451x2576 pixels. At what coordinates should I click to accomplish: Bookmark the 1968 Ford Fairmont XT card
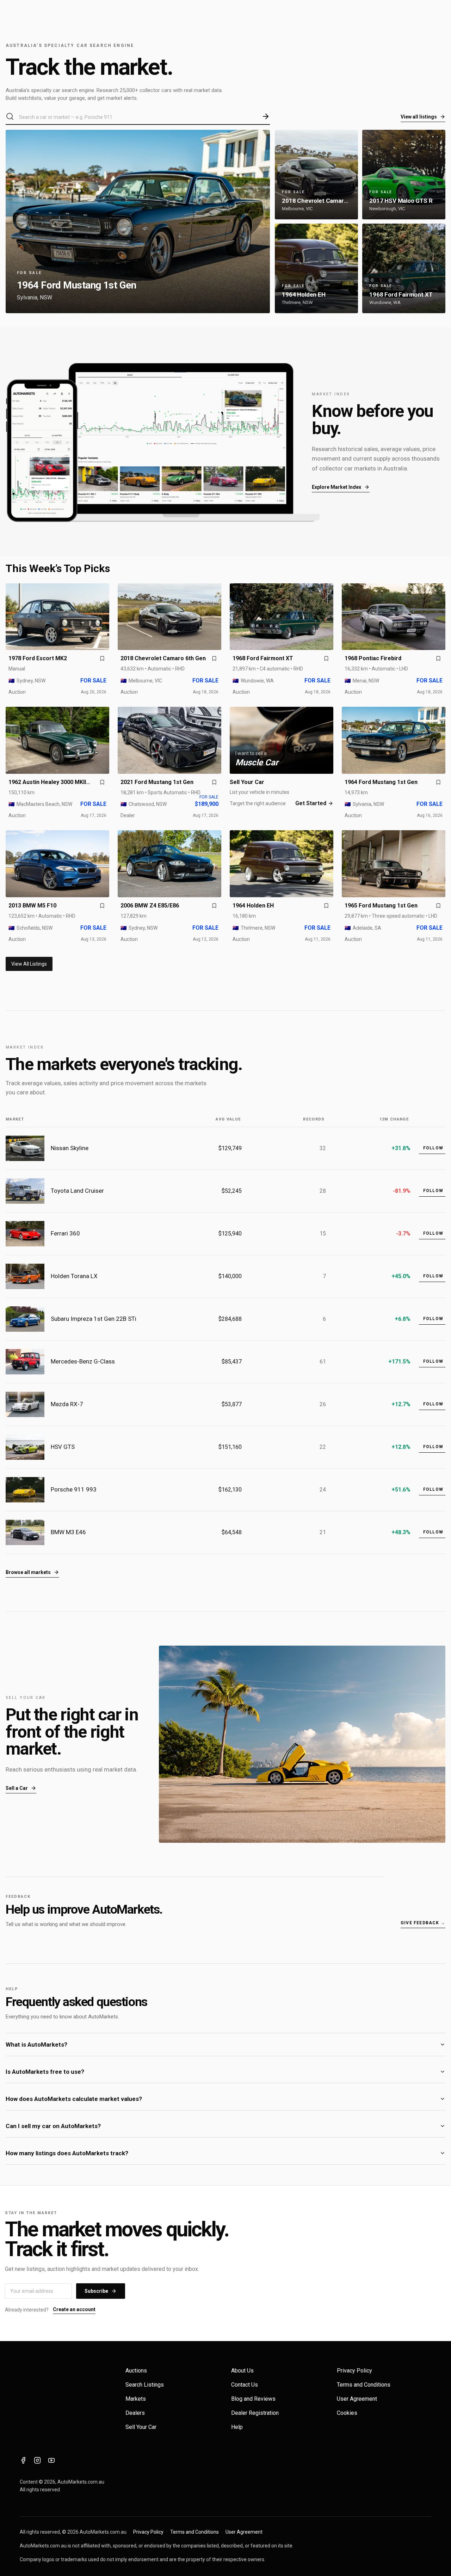(326, 658)
